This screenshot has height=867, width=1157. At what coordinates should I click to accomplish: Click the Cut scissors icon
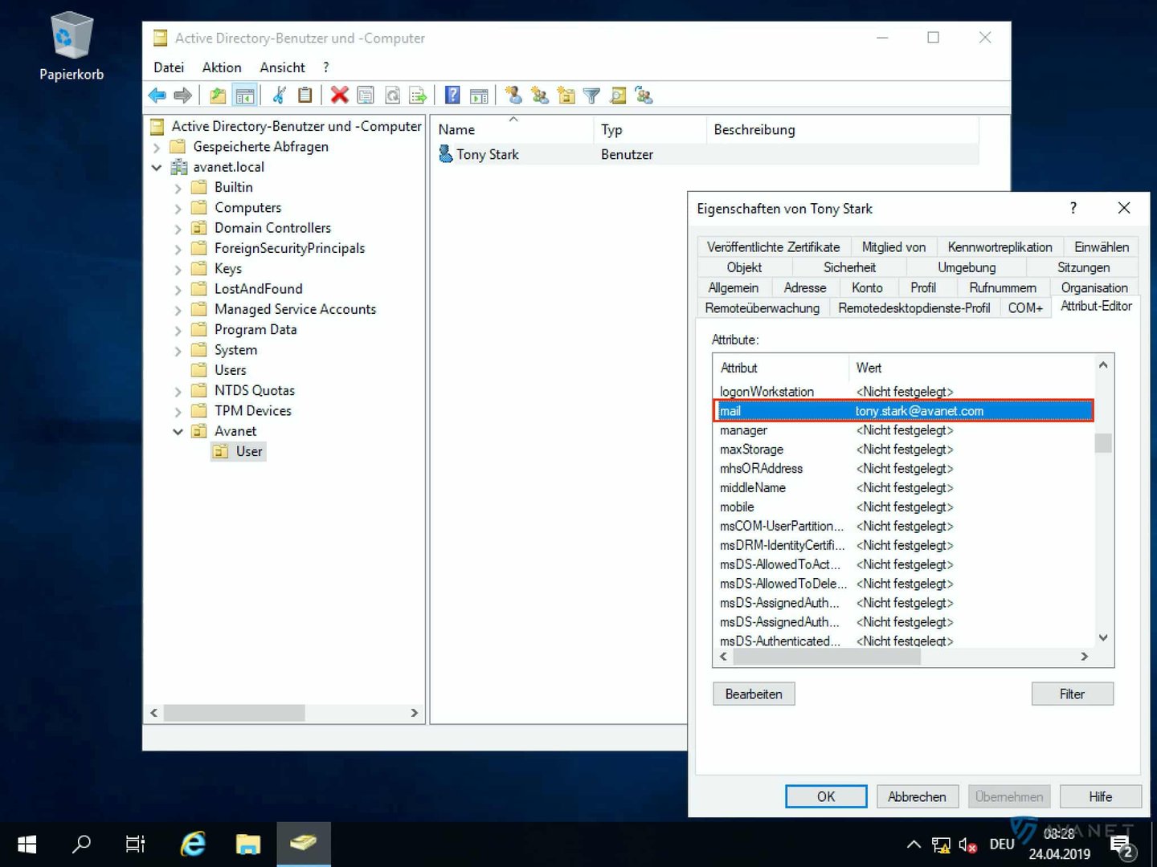click(279, 96)
